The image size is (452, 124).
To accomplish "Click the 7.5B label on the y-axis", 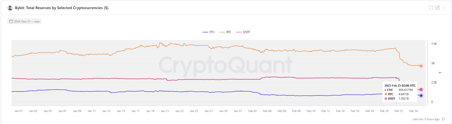I will [x=434, y=44].
